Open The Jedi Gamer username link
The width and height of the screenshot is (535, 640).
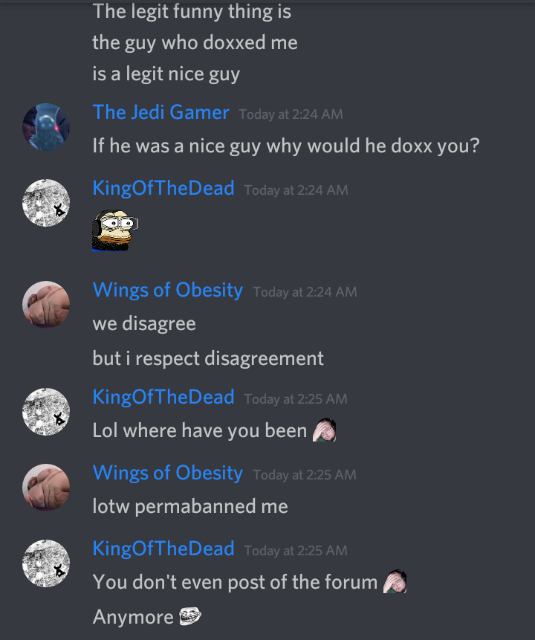[x=160, y=112]
